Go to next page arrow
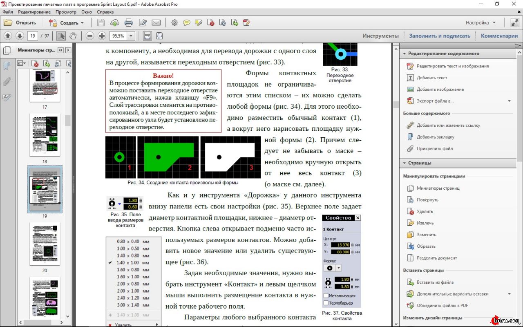 (20, 36)
